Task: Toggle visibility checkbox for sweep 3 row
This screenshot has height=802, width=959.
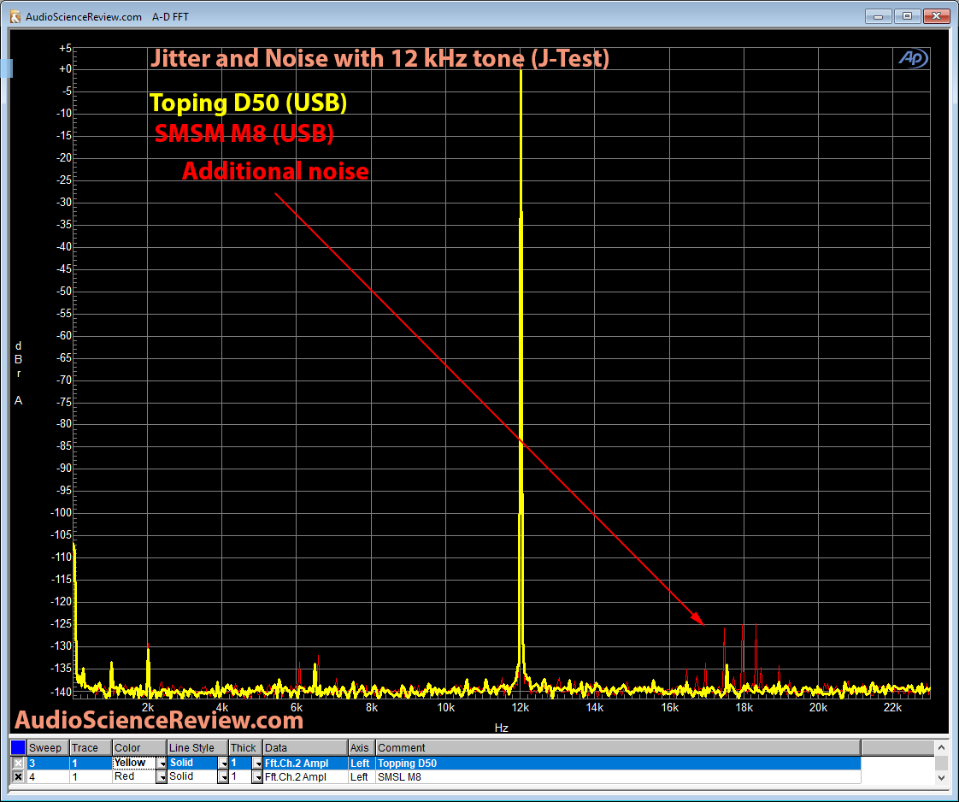Action: pyautogui.click(x=18, y=763)
